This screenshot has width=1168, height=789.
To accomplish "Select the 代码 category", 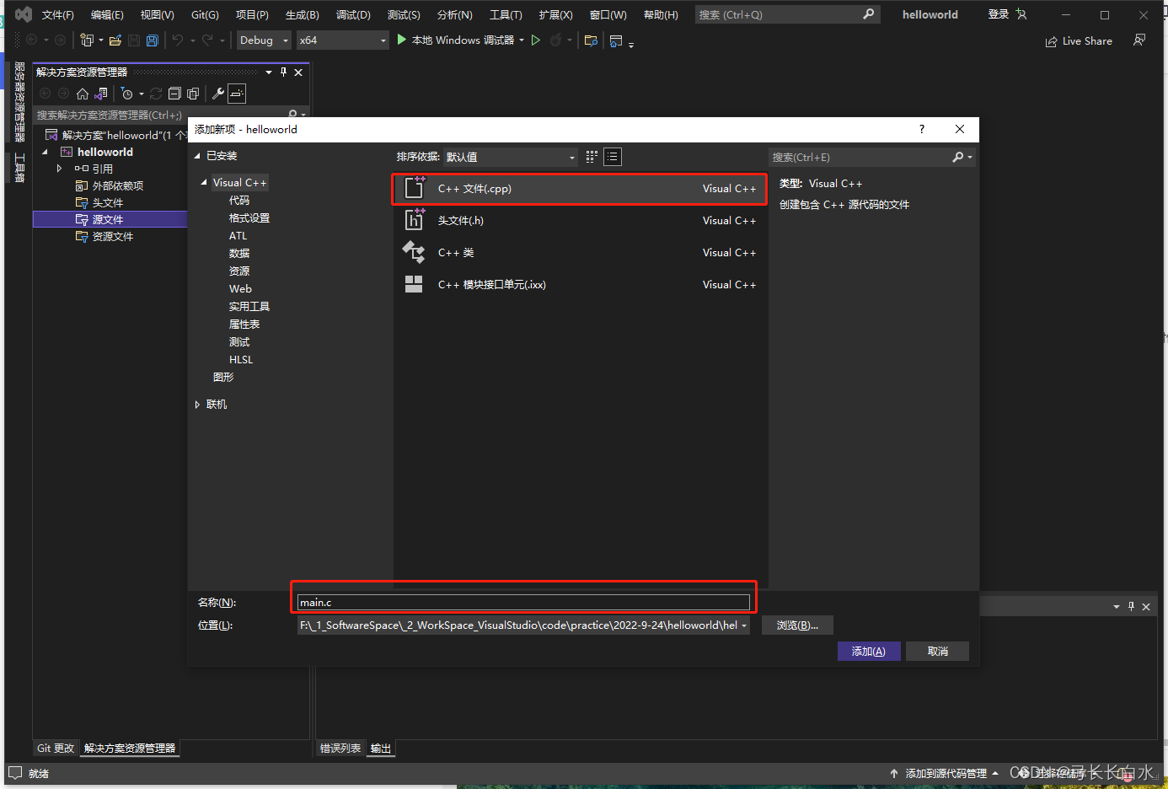I will coord(239,201).
